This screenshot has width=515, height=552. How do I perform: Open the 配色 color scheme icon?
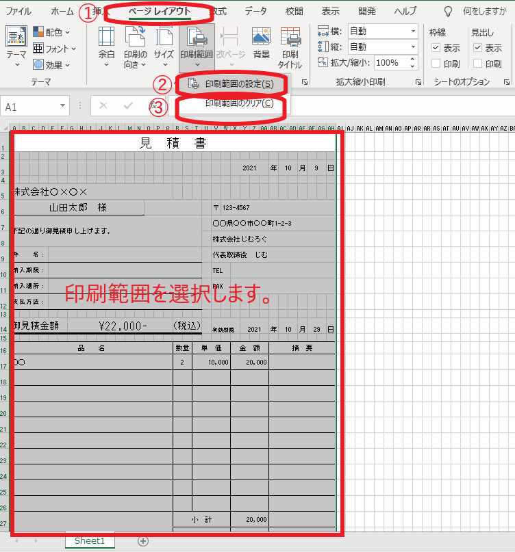click(x=38, y=31)
